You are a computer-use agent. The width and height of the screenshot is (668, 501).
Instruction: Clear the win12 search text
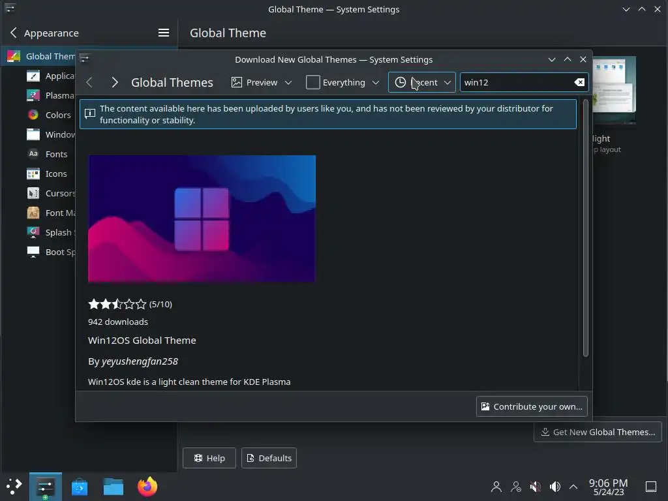click(579, 82)
